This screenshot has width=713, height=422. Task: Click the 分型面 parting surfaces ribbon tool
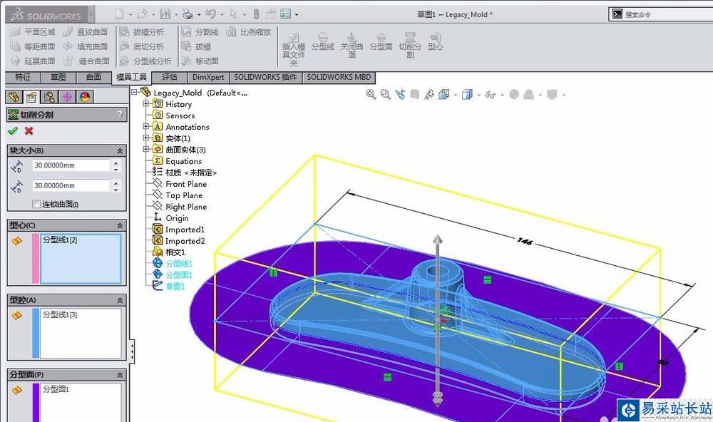click(x=381, y=42)
